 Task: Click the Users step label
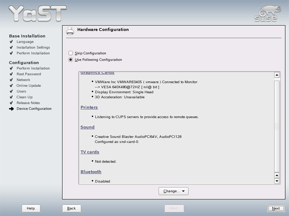(x=21, y=91)
